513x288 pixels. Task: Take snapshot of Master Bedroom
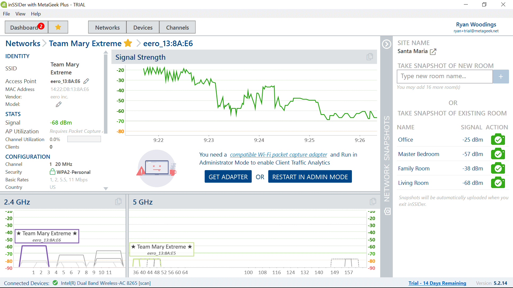(498, 154)
